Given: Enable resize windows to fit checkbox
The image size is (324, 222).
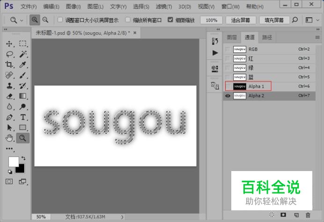Looking at the screenshot, I should click(60, 20).
